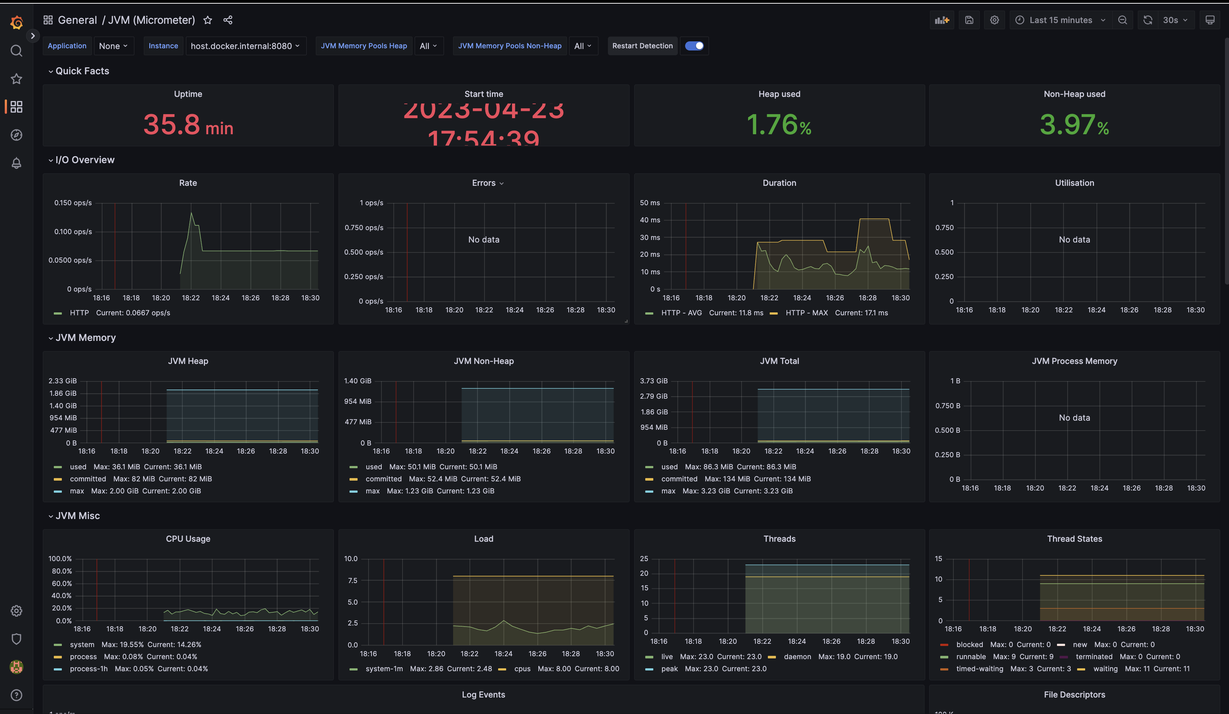This screenshot has height=714, width=1229.
Task: Click the share dashboard icon
Action: pos(228,20)
